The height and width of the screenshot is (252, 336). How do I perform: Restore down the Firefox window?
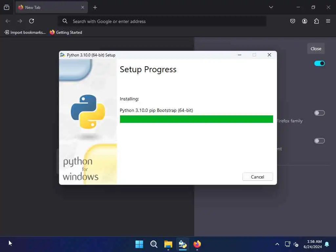click(313, 7)
